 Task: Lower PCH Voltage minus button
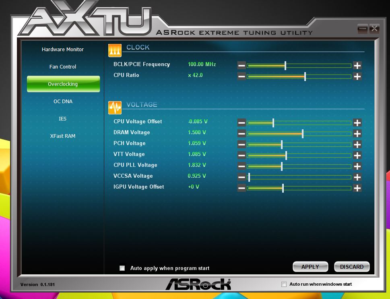pos(241,144)
